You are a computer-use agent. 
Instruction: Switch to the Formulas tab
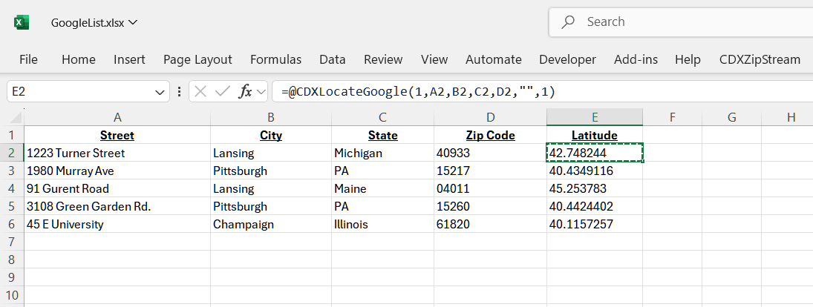[x=276, y=59]
